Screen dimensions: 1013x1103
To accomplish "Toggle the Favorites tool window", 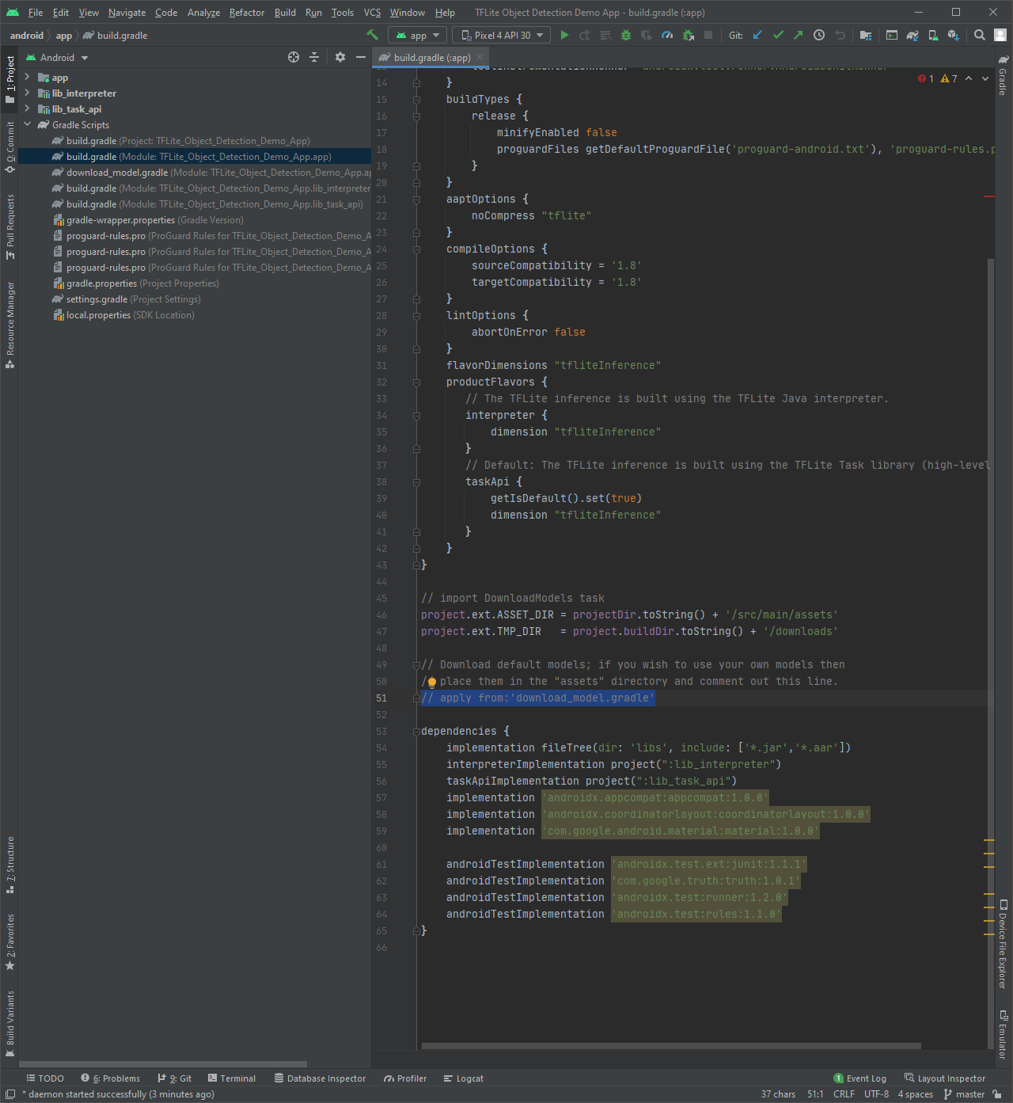I will click(x=10, y=942).
